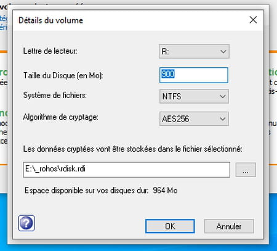The image size is (277, 251).
Task: Click the Algorithme de cryptage label
Action: point(60,117)
